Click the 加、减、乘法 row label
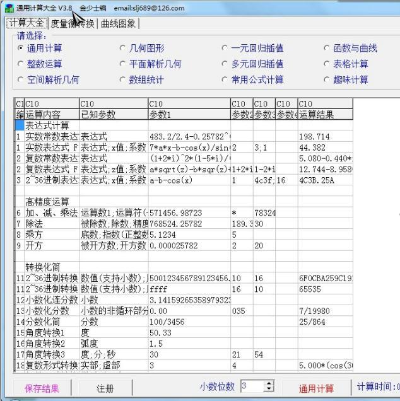This screenshot has width=400, height=401. tap(52, 212)
